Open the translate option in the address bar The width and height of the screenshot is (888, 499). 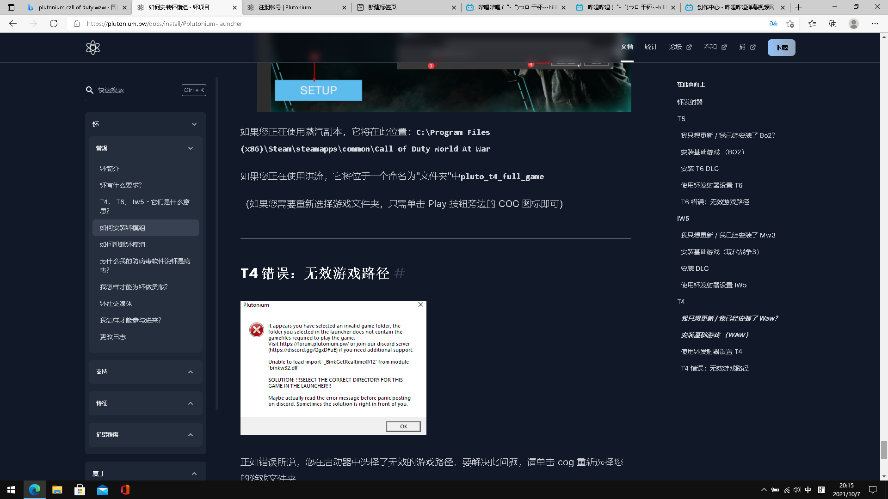pos(773,24)
